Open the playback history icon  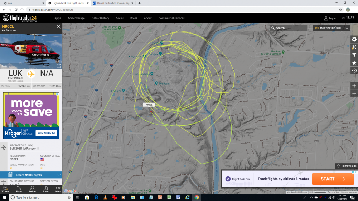coord(354,71)
